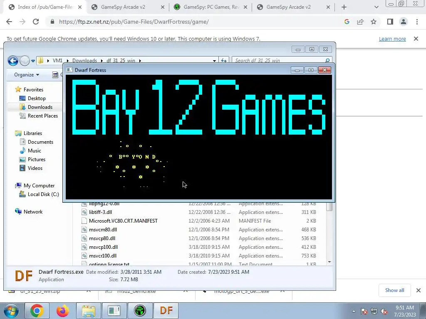
Task: Open Pictures library
Action: click(37, 159)
